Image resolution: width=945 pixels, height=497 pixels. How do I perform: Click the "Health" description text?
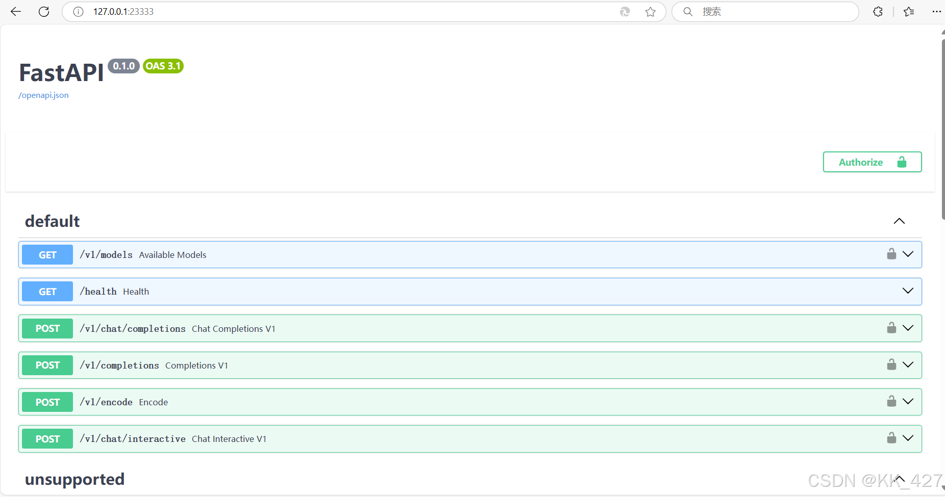(136, 292)
